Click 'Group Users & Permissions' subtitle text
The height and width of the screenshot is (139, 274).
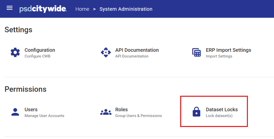click(139, 116)
